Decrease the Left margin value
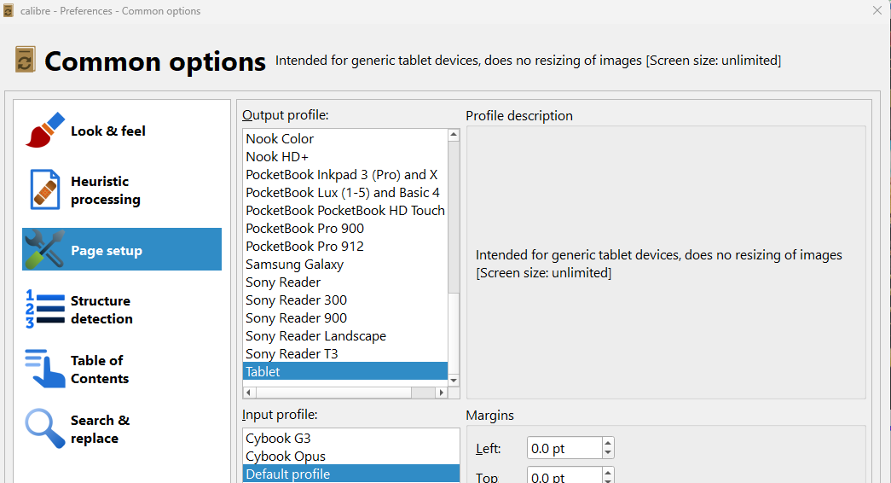 [607, 453]
